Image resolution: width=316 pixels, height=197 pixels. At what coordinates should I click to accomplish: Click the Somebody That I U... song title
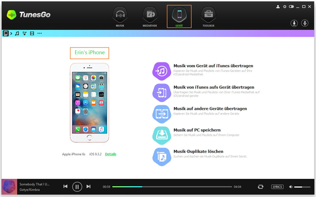35,184
